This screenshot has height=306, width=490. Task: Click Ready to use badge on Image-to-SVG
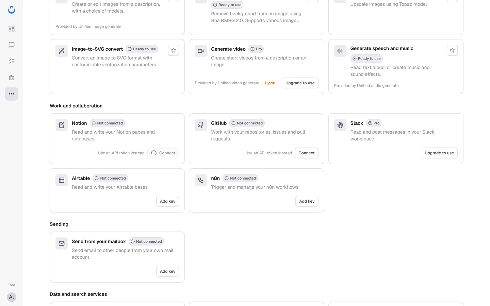pos(142,49)
